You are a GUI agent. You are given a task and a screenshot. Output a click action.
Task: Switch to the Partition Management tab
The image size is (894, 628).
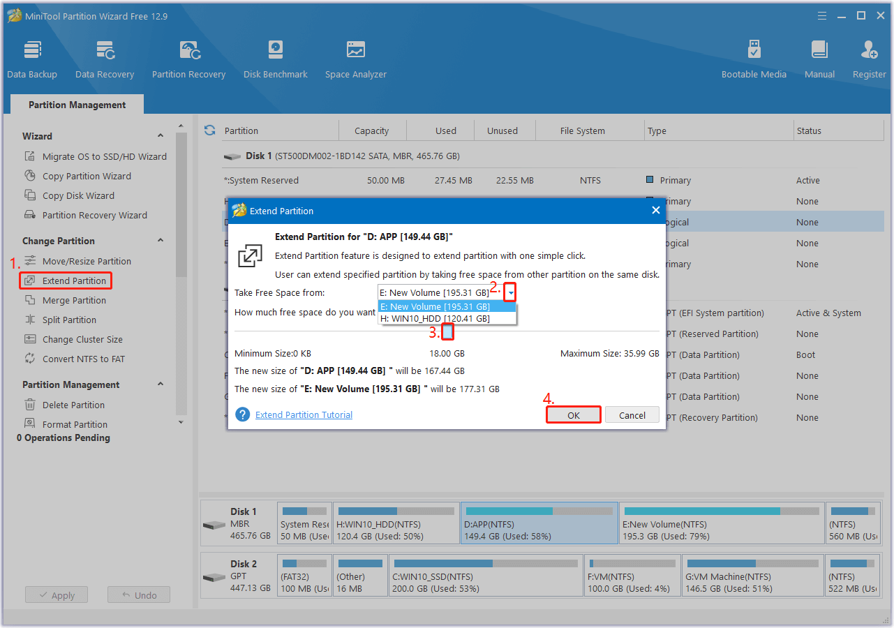click(x=77, y=105)
